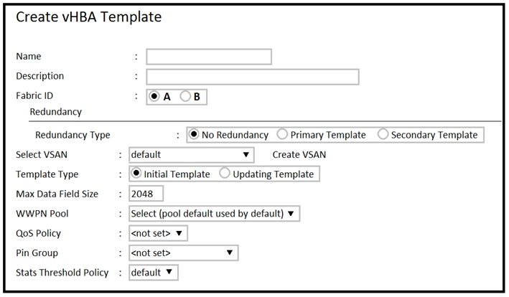Open the QoS Policy dropdown
The image size is (509, 297).
point(158,233)
